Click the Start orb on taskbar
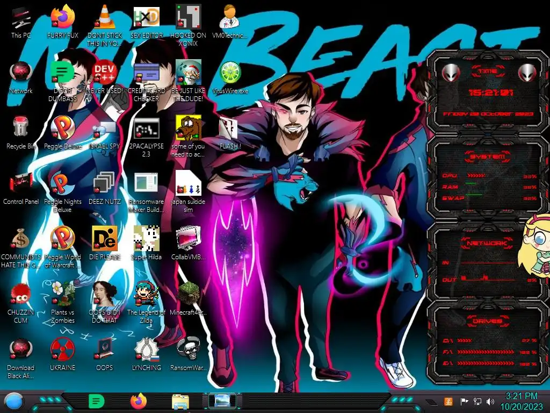 tap(15, 402)
